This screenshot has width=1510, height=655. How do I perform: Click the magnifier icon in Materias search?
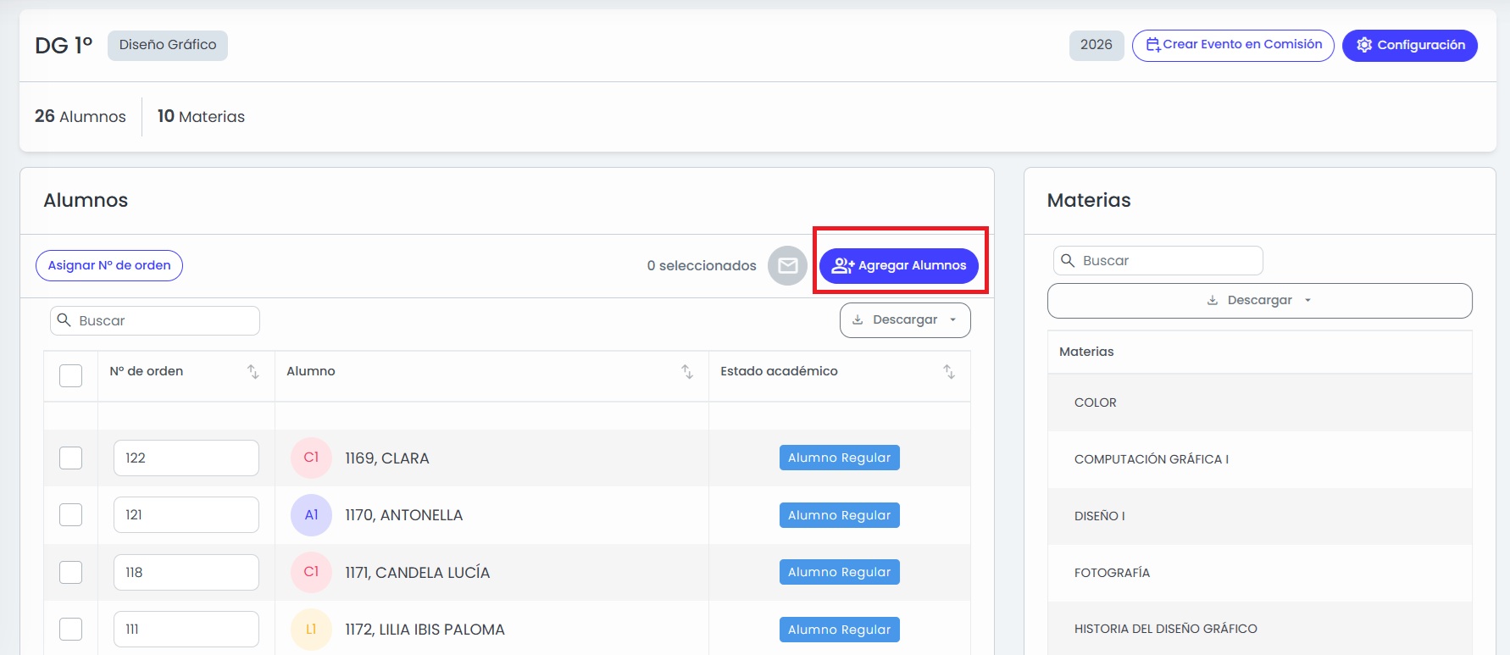1068,260
